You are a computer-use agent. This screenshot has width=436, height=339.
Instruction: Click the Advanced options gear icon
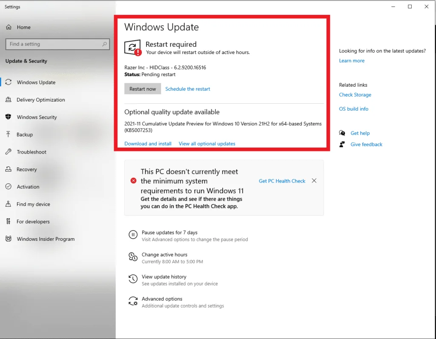click(x=133, y=301)
